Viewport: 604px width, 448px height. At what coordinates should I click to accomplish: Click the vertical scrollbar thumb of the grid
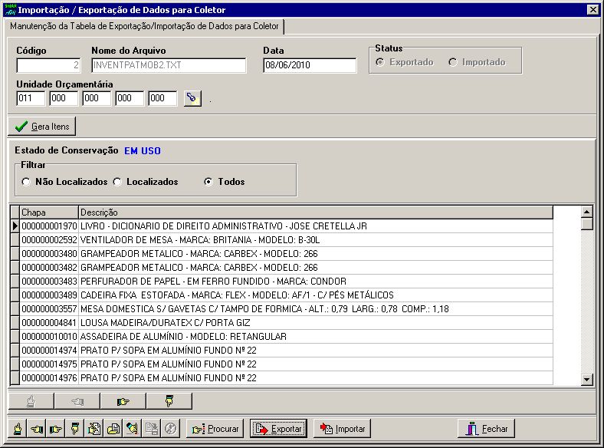click(586, 224)
